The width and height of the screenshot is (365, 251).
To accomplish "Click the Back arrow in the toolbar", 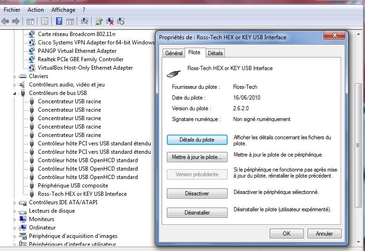I will click(x=5, y=22).
